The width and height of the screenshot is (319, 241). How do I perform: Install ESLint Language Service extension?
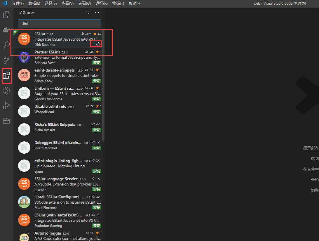pyautogui.click(x=96, y=189)
